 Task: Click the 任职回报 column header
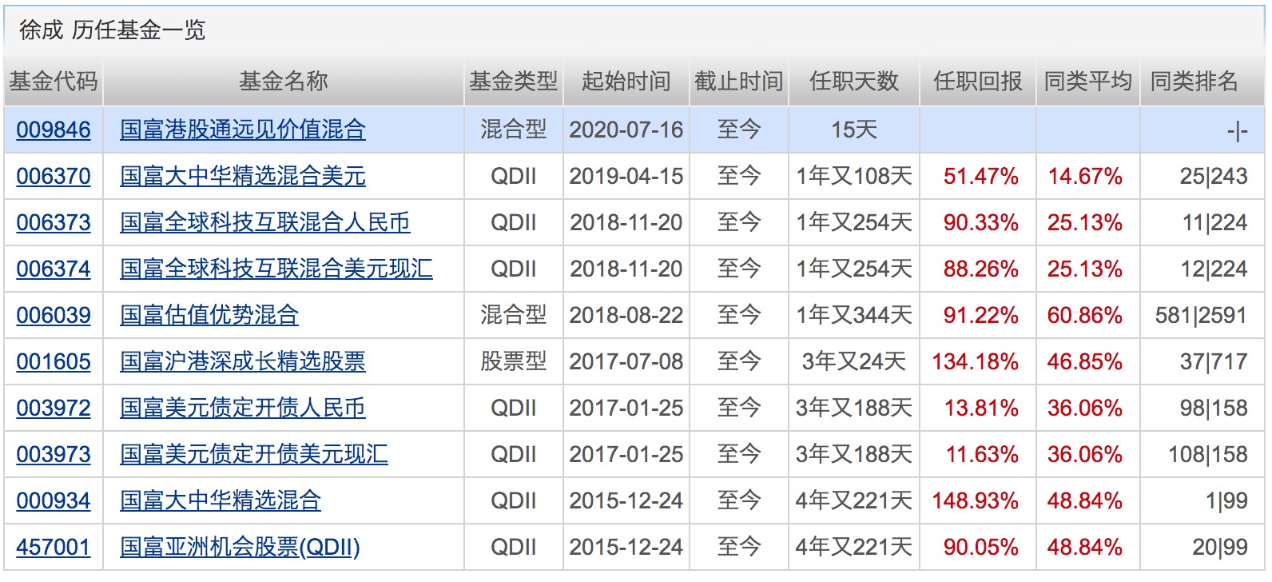coord(978,82)
